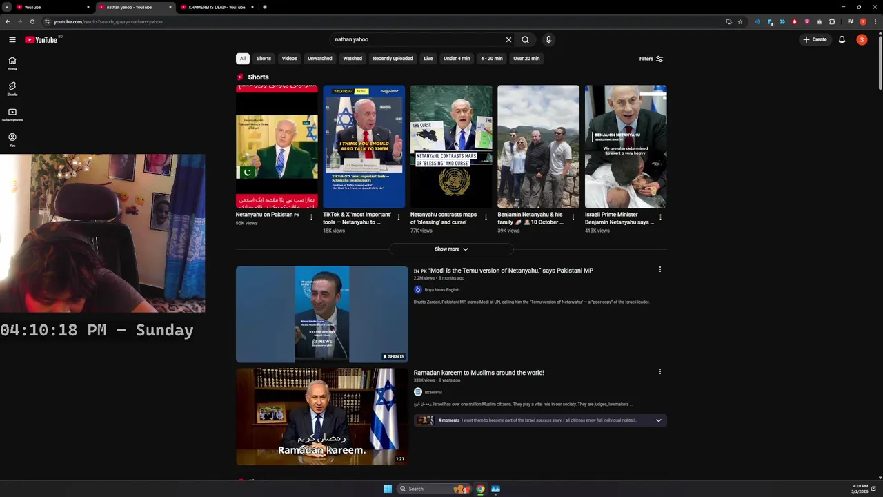883x497 pixels.
Task: Select the Watched filter chip
Action: coord(353,59)
